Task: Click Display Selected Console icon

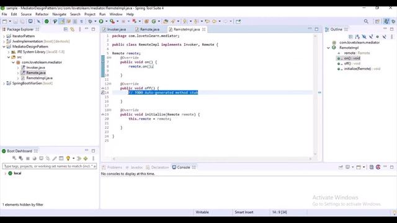Action: 347,167
